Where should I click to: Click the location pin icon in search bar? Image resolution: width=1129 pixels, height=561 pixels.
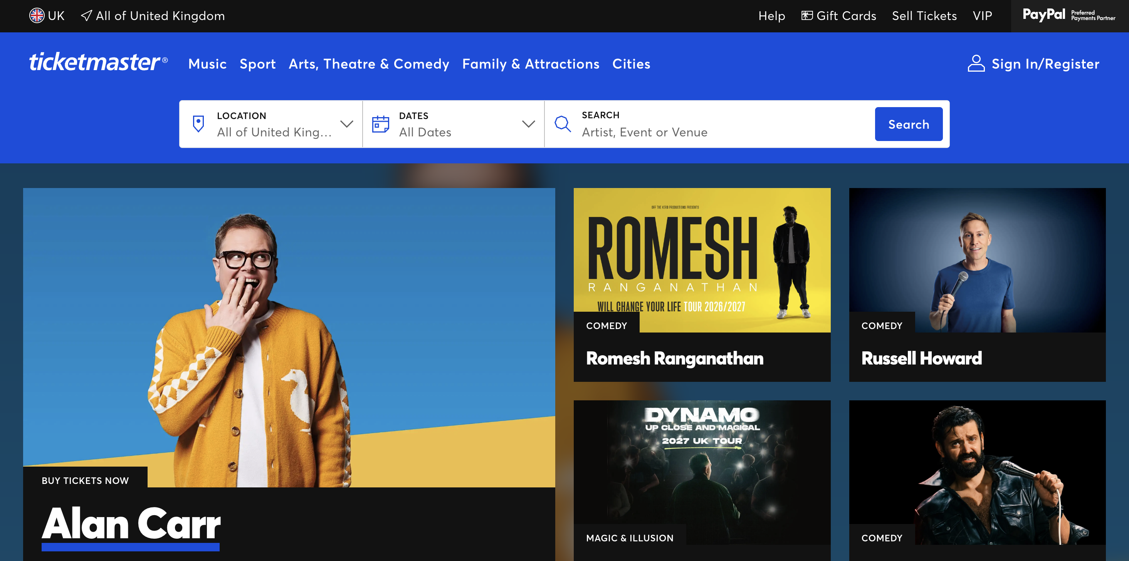[198, 124]
